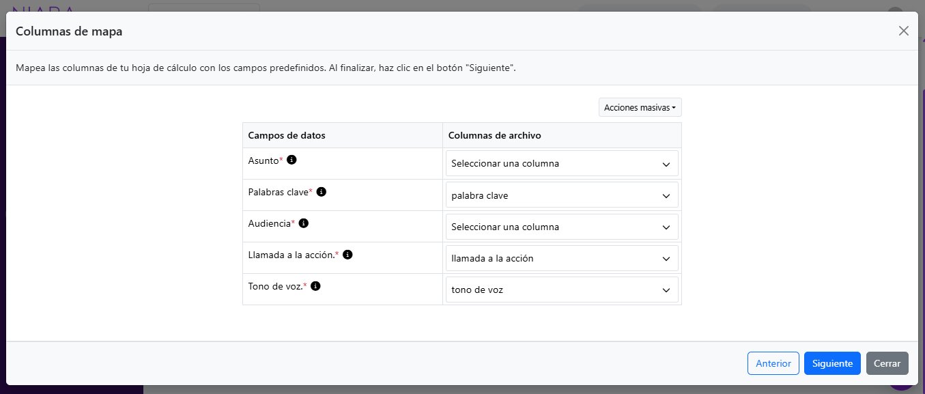Click the Palabras clave info icon
925x394 pixels.
(321, 192)
